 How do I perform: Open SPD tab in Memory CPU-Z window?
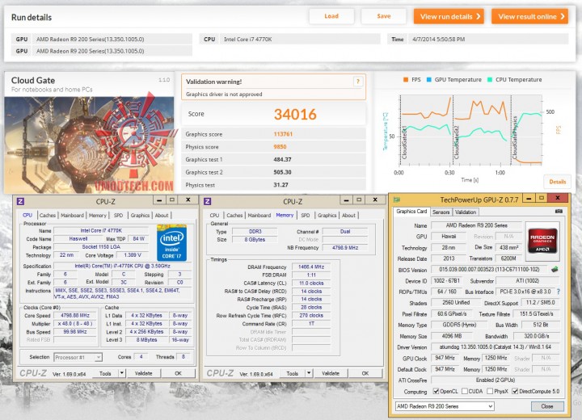coord(306,215)
